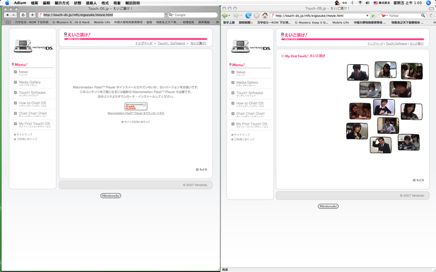The height and width of the screenshot is (272, 436).
Task: Click the Safari Google search field
Action: pyautogui.click(x=193, y=15)
